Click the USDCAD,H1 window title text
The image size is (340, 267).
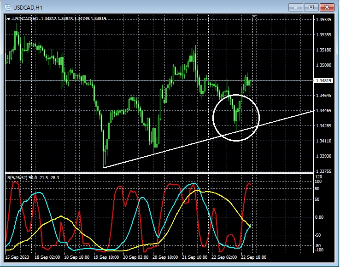pyautogui.click(x=28, y=8)
